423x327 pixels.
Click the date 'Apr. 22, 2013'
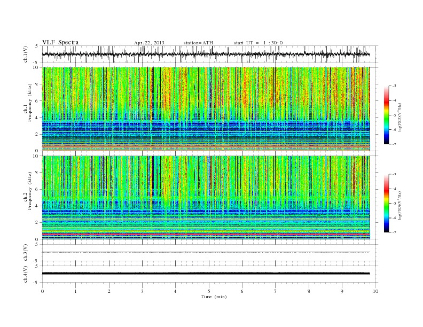point(149,43)
